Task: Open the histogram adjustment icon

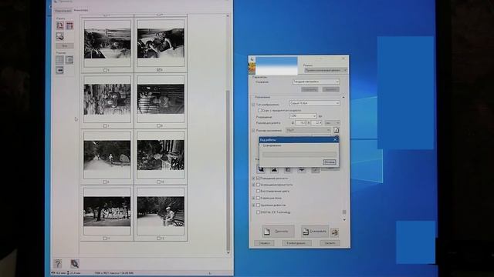Action: tap(275, 169)
